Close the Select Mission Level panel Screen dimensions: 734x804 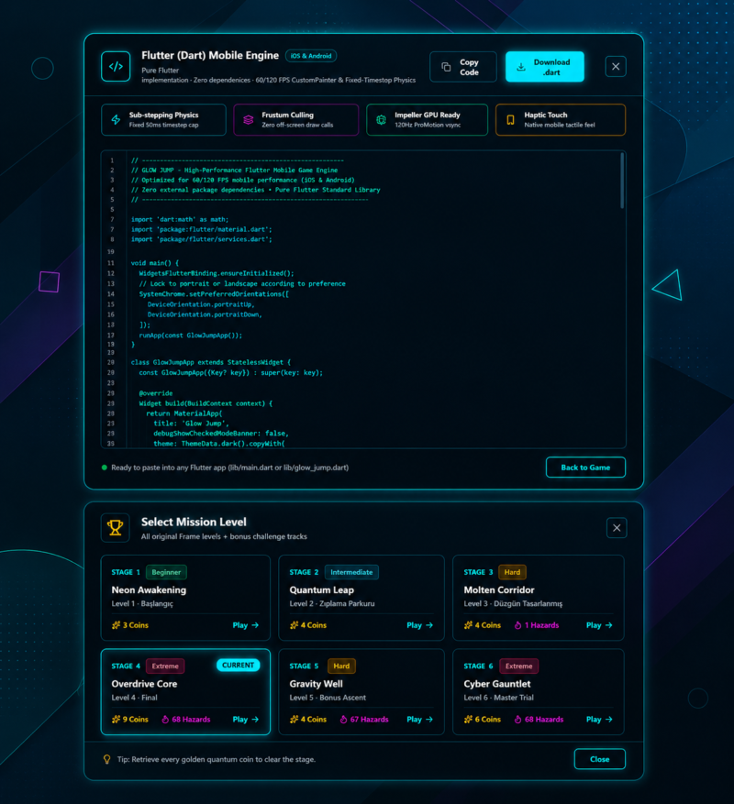pos(617,528)
